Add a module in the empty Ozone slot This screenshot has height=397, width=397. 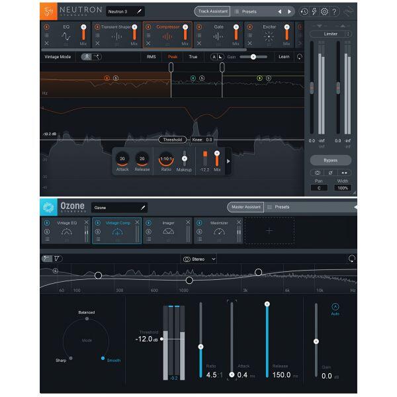click(269, 231)
